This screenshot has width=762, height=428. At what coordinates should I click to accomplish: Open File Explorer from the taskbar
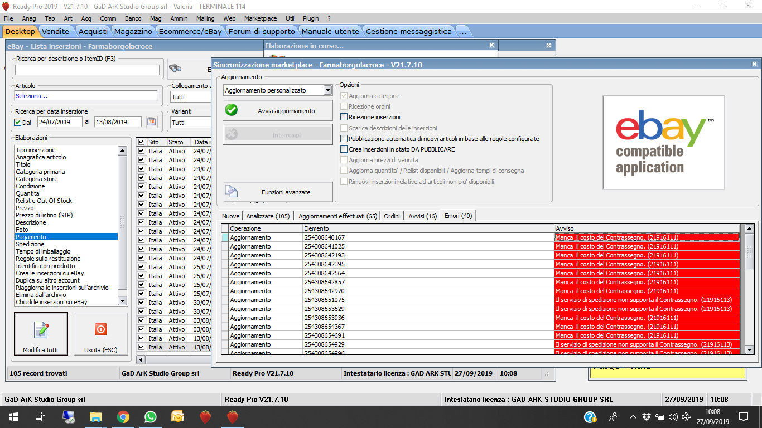tap(96, 416)
